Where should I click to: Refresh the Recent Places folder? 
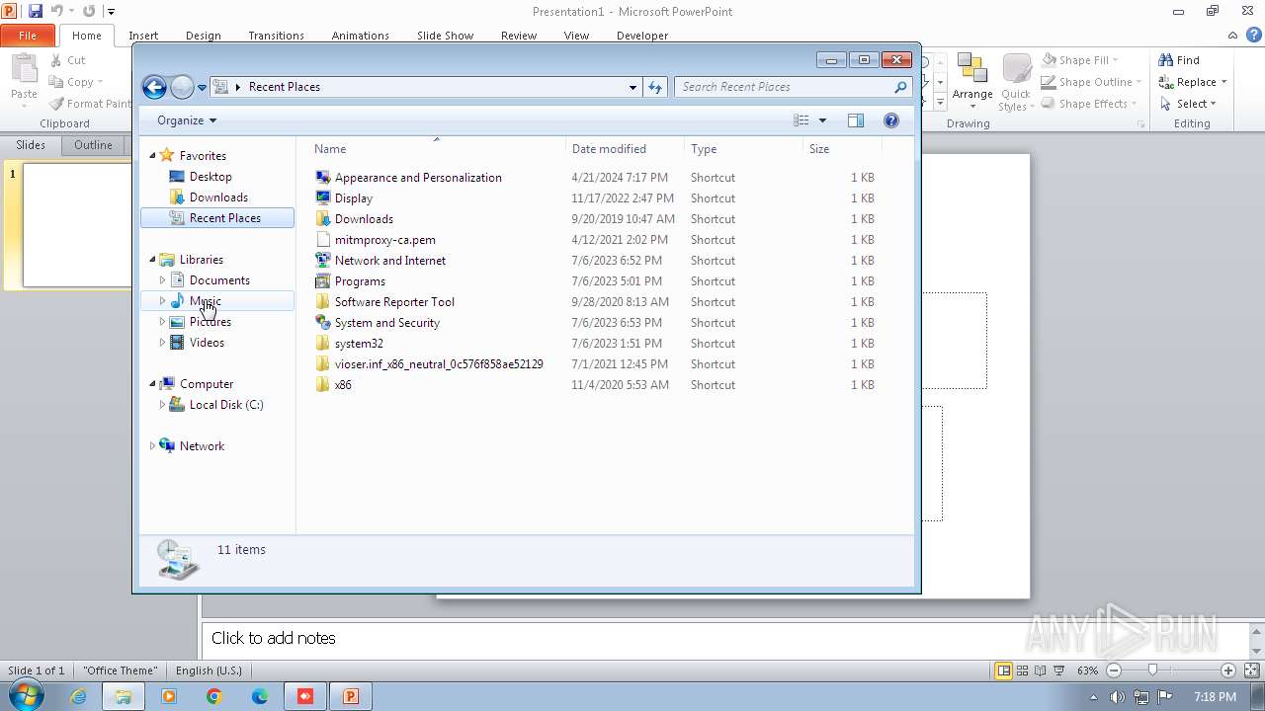tap(655, 87)
